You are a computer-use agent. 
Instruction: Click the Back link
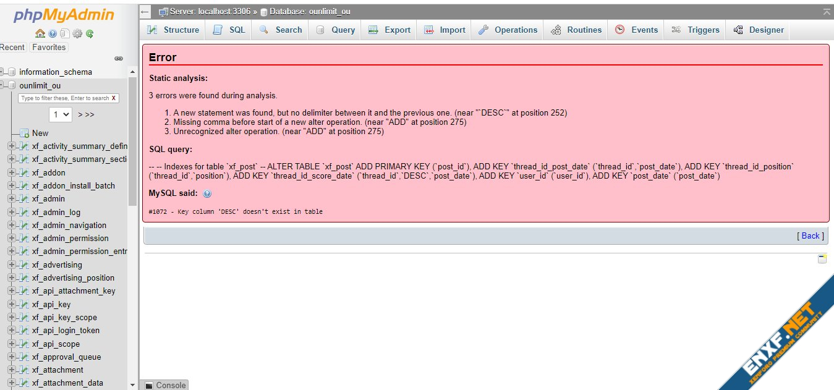(811, 235)
